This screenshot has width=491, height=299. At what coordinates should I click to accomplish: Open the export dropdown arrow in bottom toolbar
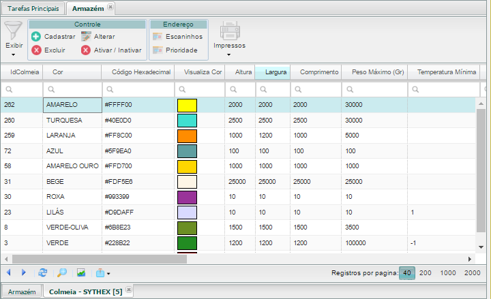[108, 273]
